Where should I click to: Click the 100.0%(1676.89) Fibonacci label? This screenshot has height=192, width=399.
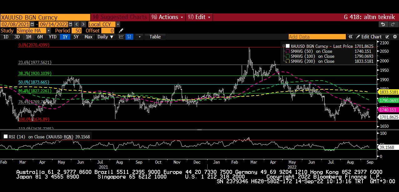pyautogui.click(x=34, y=119)
